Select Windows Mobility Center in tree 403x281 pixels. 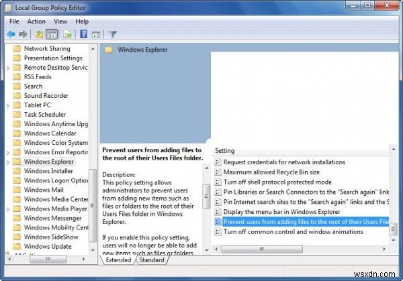56,227
